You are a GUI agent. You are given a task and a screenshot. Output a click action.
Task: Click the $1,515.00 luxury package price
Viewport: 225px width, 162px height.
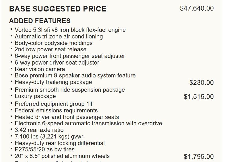coord(199,97)
